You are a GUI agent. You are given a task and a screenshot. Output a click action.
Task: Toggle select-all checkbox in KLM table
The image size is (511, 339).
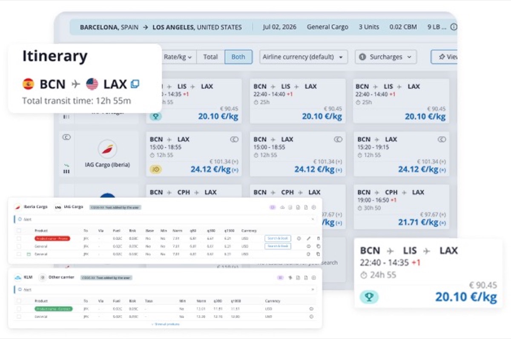coord(19,301)
